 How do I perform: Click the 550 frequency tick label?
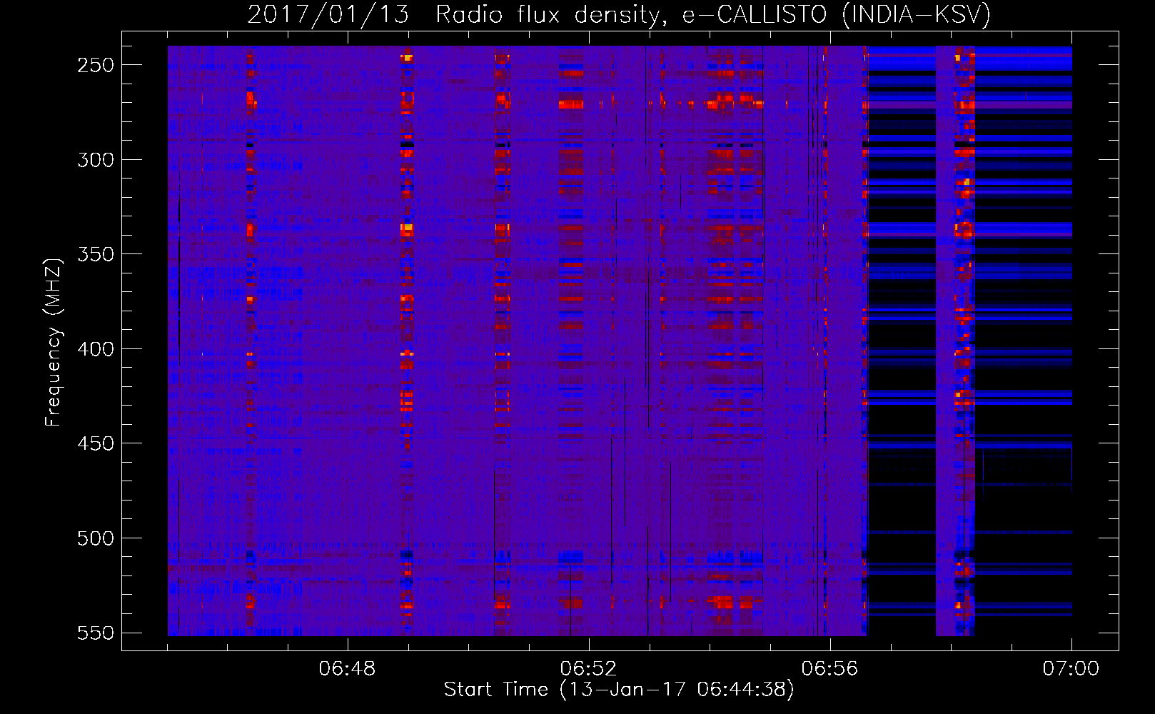pos(96,633)
